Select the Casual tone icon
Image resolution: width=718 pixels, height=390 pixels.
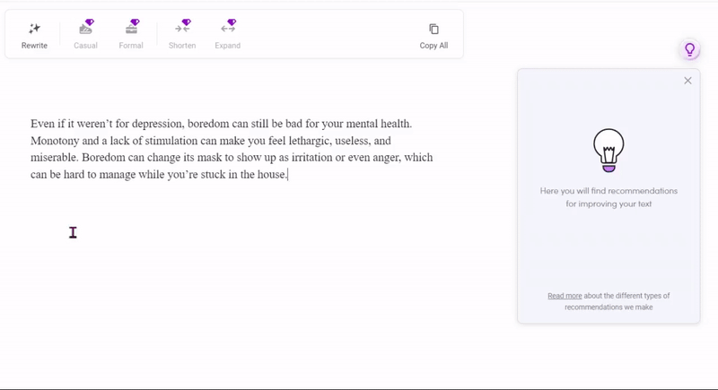coord(86,28)
